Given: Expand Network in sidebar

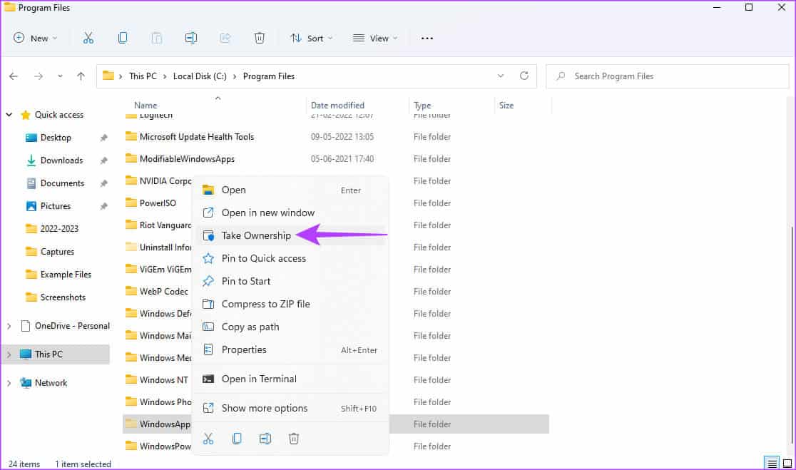Looking at the screenshot, I should tap(9, 383).
